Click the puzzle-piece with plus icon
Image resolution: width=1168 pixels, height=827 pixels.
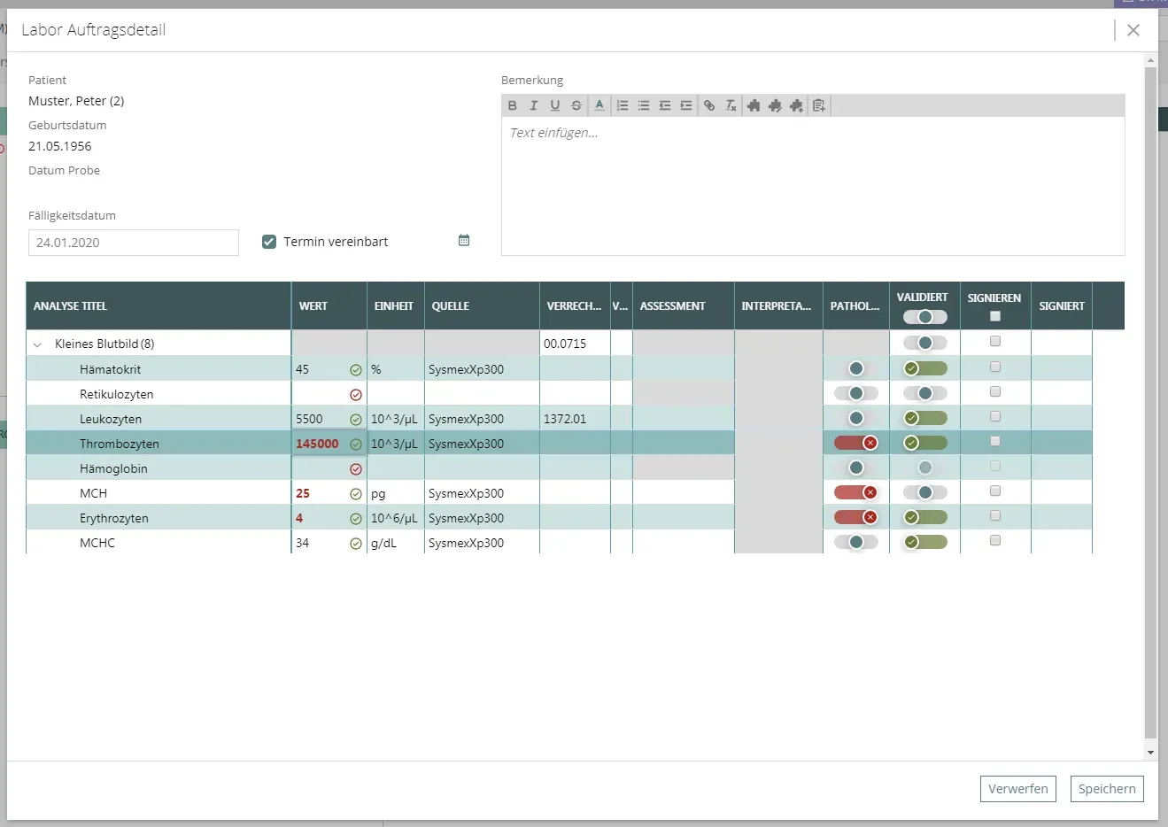pyautogui.click(x=796, y=105)
